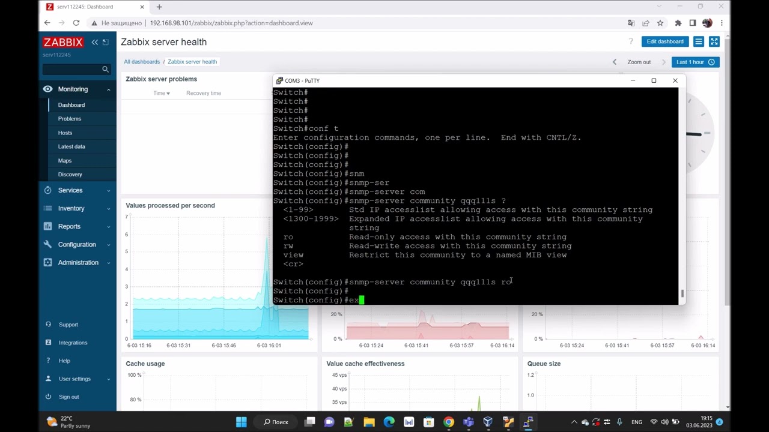The height and width of the screenshot is (432, 769).
Task: Click Zabbix server health breadcrumb link
Action: 192,61
